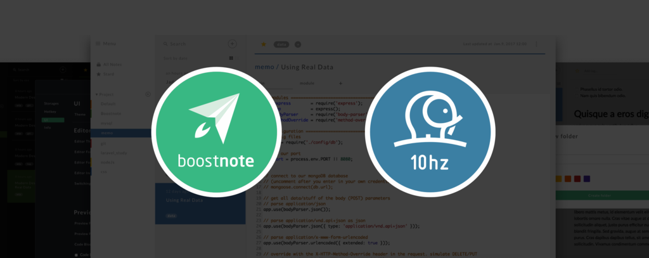Switch to the module snippet tab

click(x=306, y=83)
